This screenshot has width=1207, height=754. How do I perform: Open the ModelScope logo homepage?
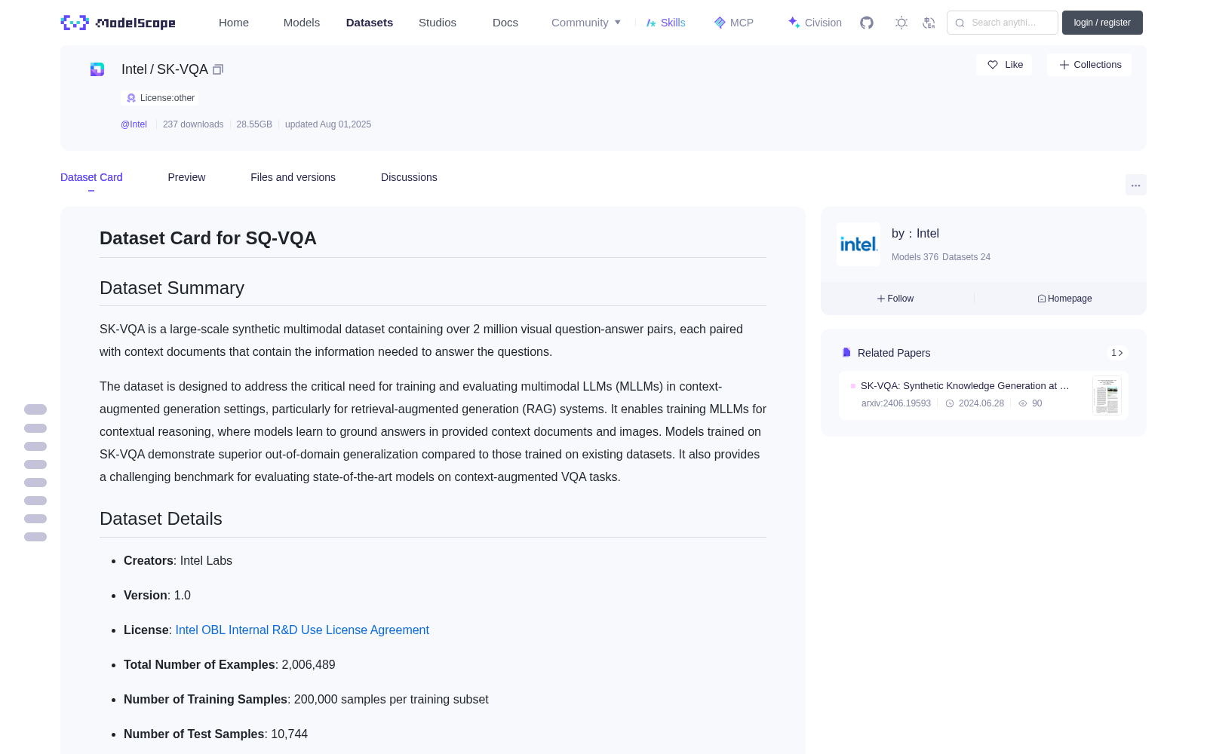pos(118,23)
